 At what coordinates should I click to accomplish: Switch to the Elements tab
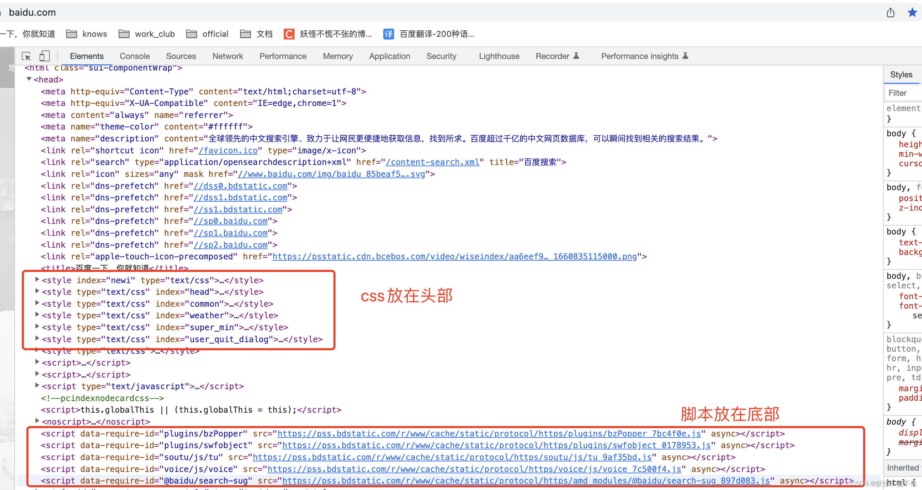[x=87, y=56]
